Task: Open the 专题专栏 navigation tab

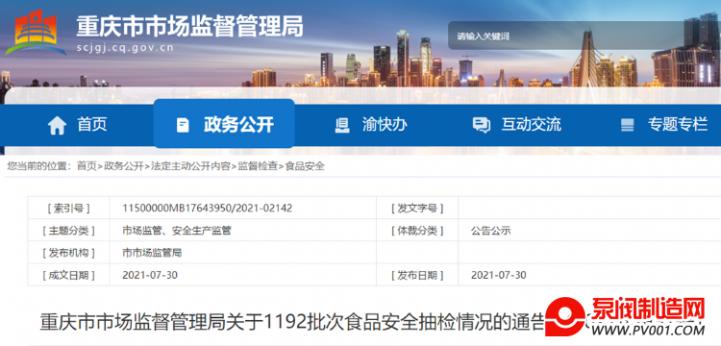Action: coord(664,125)
